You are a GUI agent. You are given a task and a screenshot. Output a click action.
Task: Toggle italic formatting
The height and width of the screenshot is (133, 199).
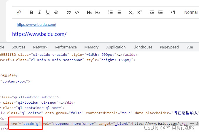click(x=40, y=12)
